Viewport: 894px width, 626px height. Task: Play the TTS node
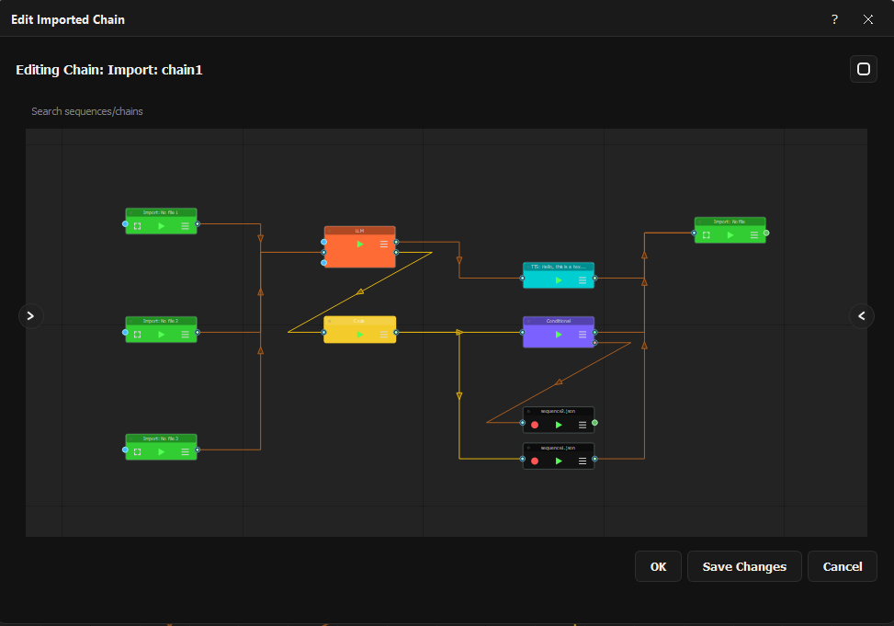pyautogui.click(x=559, y=280)
